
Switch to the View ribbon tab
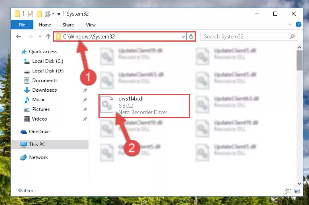click(x=91, y=25)
